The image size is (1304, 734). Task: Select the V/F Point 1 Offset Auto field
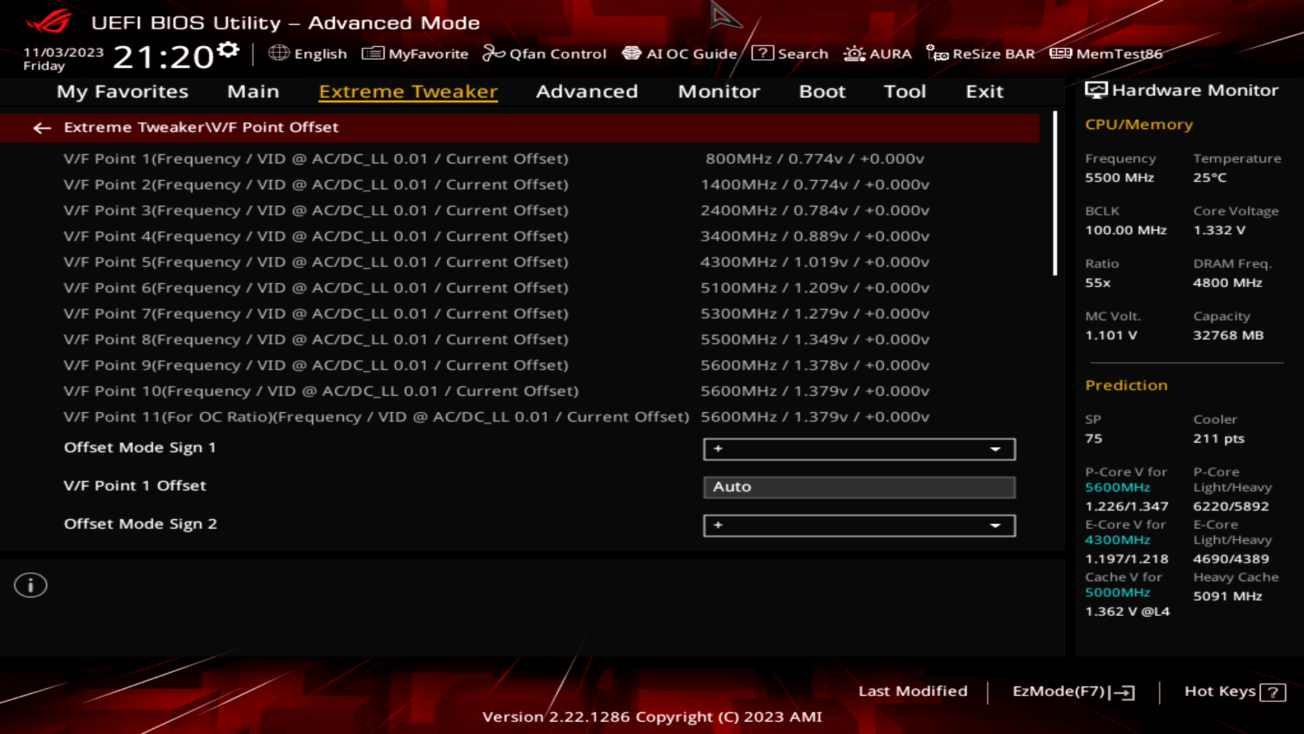[858, 487]
